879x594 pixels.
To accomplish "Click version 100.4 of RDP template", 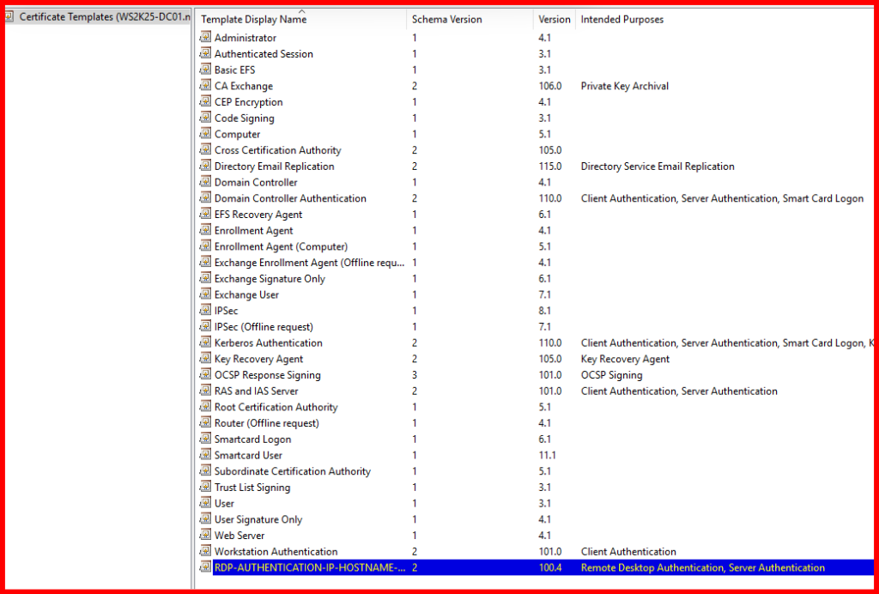I will pyautogui.click(x=550, y=568).
